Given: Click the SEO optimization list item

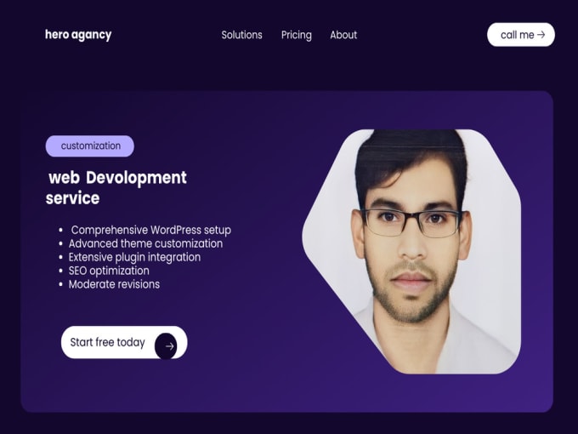Looking at the screenshot, I should pos(109,271).
